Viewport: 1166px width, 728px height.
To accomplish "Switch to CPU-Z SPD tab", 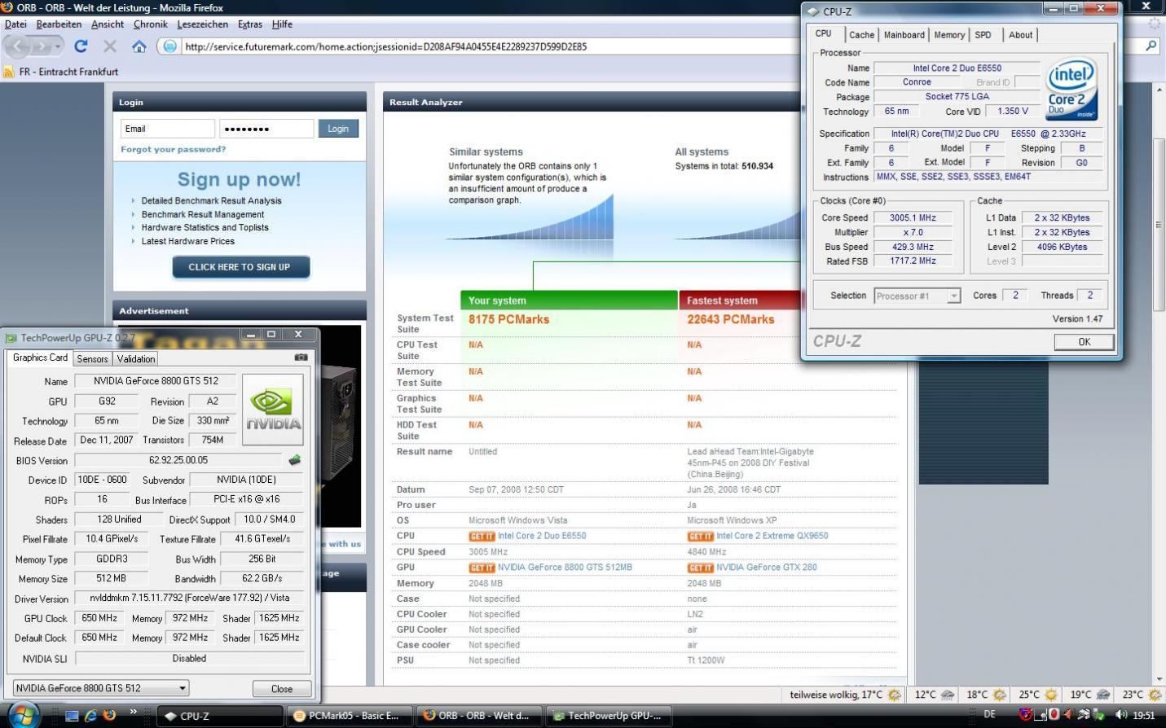I will coord(983,35).
